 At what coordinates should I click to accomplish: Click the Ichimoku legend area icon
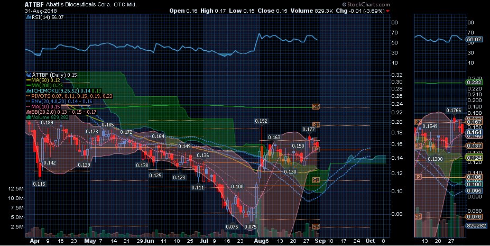click(x=29, y=91)
